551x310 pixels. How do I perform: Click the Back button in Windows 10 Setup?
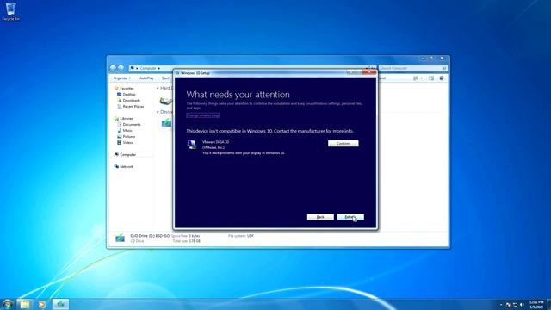click(320, 217)
